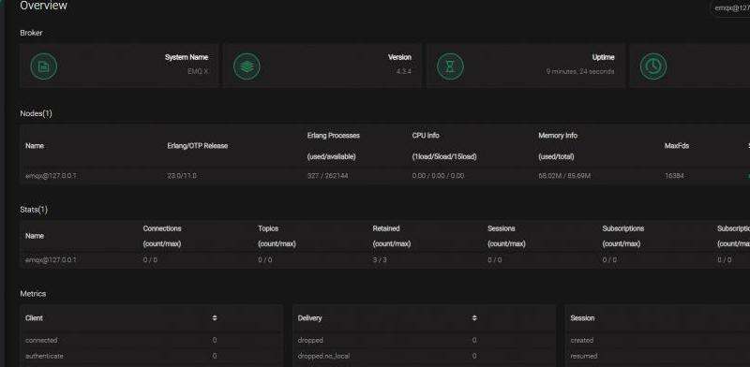Image resolution: width=750 pixels, height=367 pixels.
Task: Click the connected metric row
Action: (151, 340)
